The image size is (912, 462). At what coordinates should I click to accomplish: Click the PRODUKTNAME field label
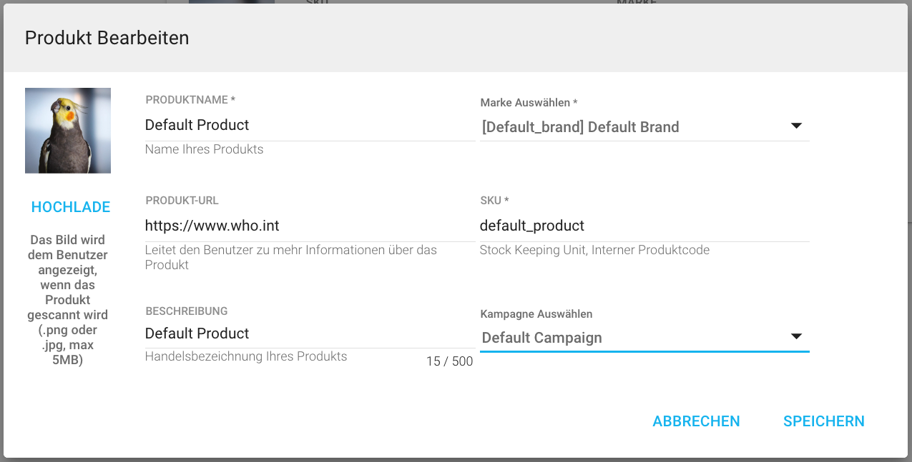(190, 100)
